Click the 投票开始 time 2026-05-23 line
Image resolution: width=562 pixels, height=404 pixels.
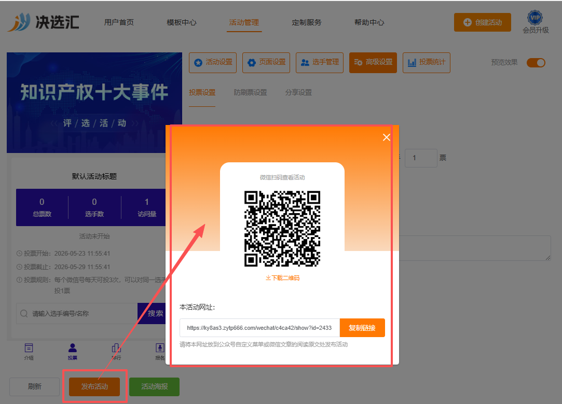[63, 254]
